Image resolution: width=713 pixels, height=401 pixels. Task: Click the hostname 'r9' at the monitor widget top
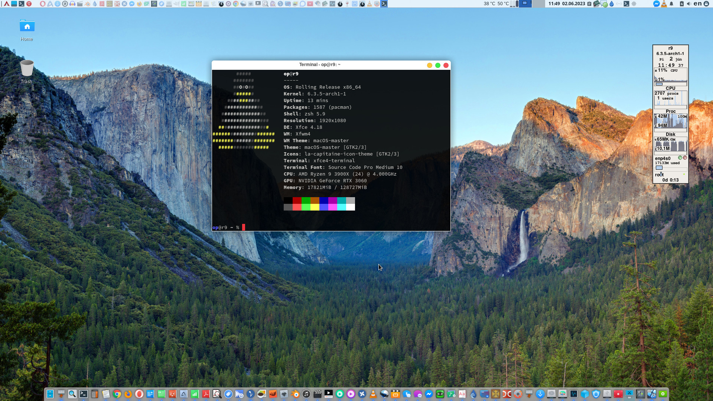[x=671, y=48]
